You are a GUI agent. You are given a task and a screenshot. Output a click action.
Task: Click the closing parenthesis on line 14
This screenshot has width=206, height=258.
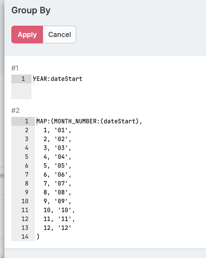click(x=38, y=237)
